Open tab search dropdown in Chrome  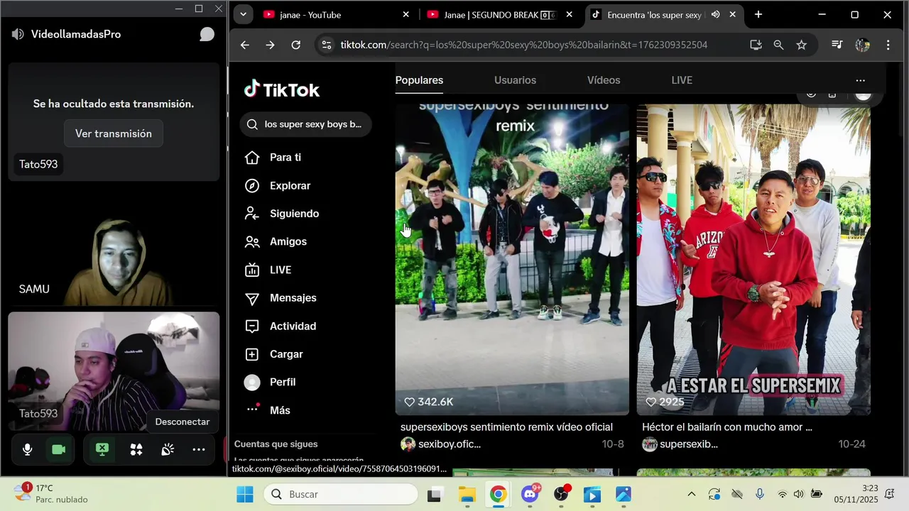point(243,14)
